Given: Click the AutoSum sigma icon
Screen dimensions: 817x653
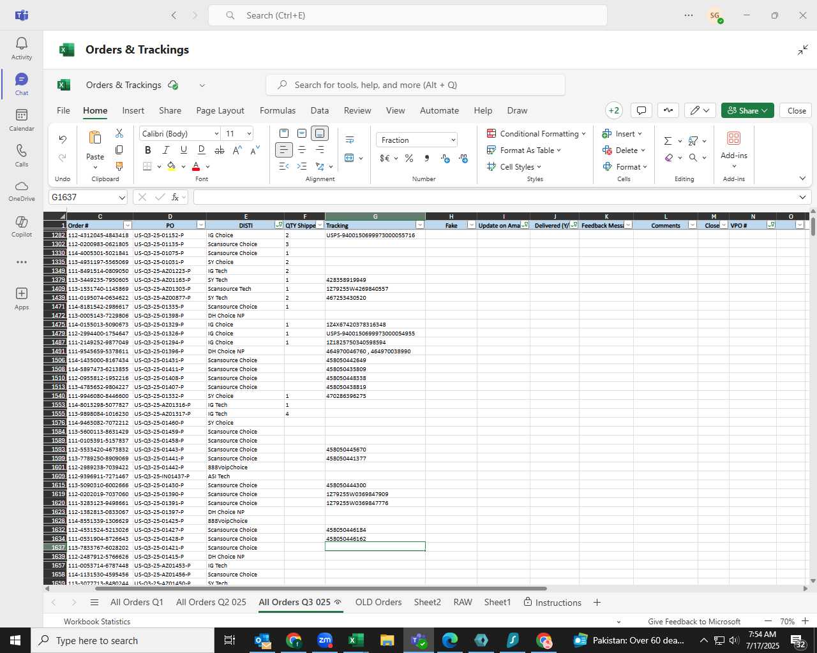Looking at the screenshot, I should 668,141.
